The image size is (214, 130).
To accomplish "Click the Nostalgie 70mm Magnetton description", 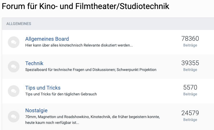I will [93, 120].
